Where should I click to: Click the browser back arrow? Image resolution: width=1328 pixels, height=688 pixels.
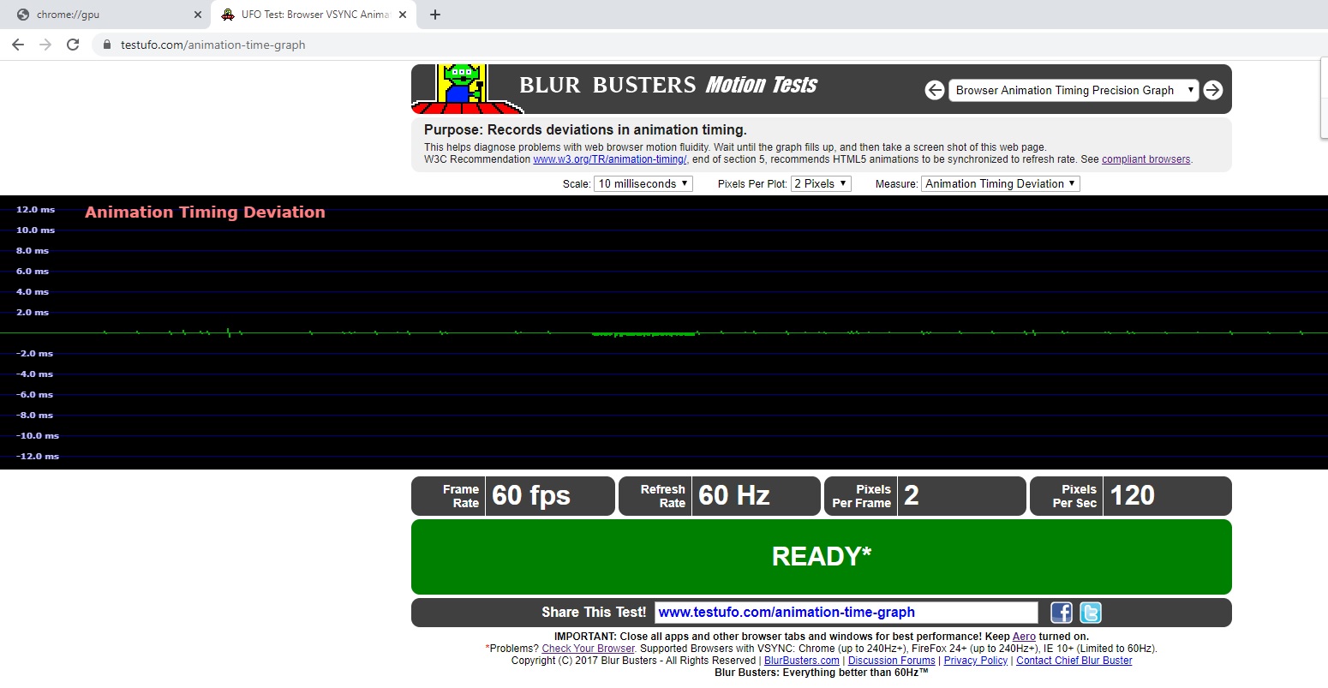(18, 45)
